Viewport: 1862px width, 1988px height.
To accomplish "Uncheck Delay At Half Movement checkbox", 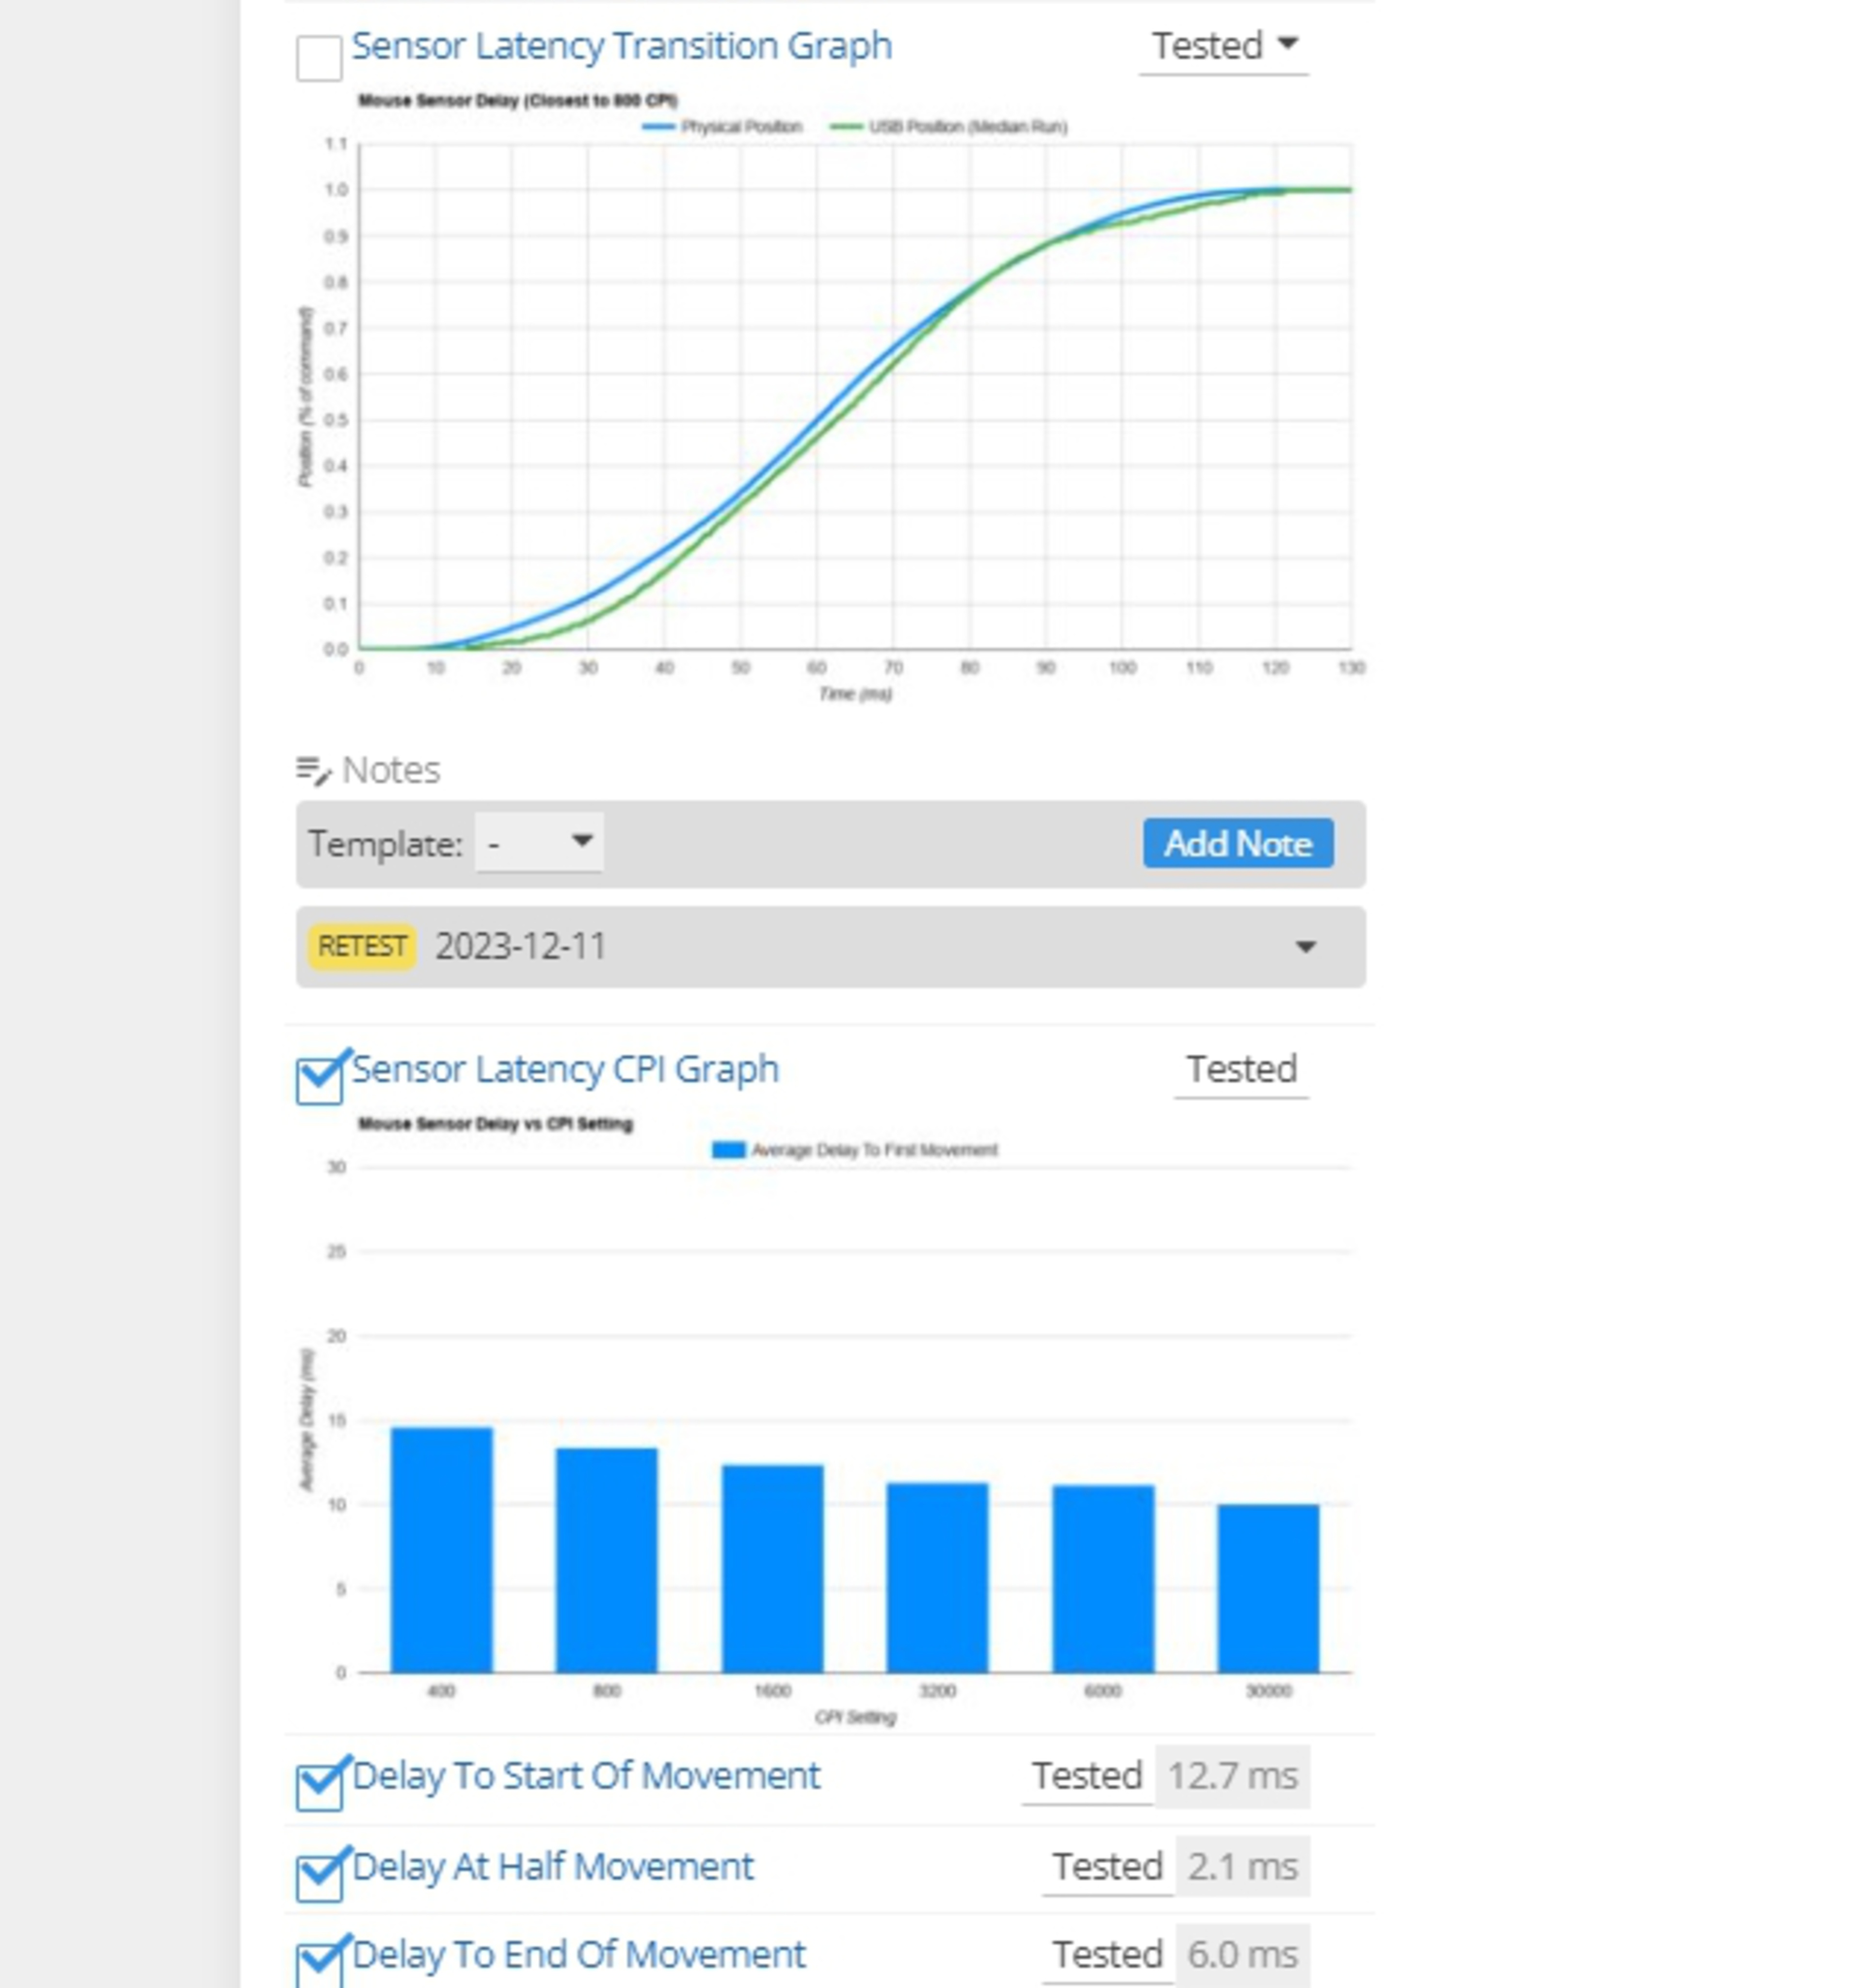I will tap(319, 1877).
